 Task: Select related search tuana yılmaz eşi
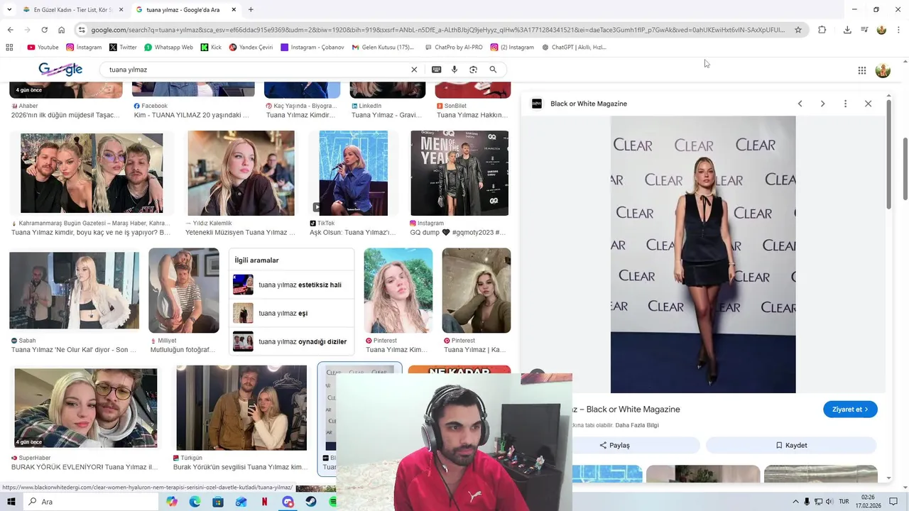(291, 313)
